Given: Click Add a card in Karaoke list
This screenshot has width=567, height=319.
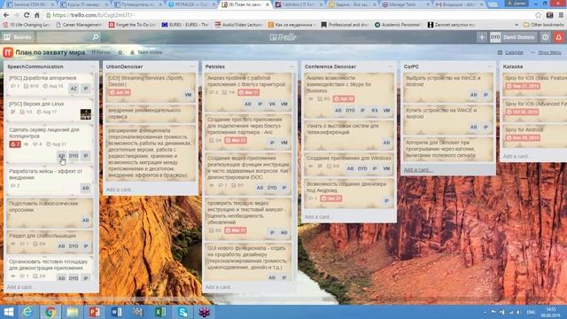Looking at the screenshot, I should 516,156.
